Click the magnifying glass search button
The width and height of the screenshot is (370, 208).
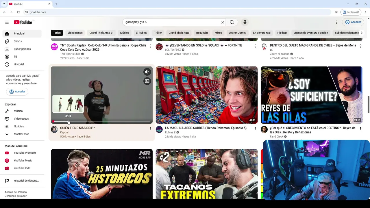tap(232, 22)
